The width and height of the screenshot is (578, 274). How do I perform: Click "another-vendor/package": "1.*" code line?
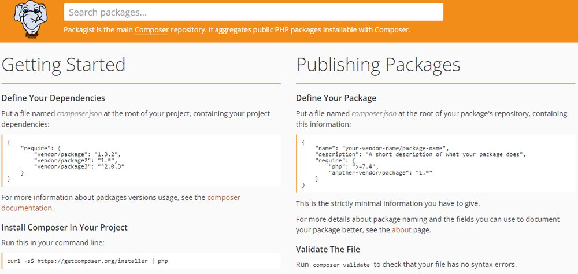click(x=380, y=173)
